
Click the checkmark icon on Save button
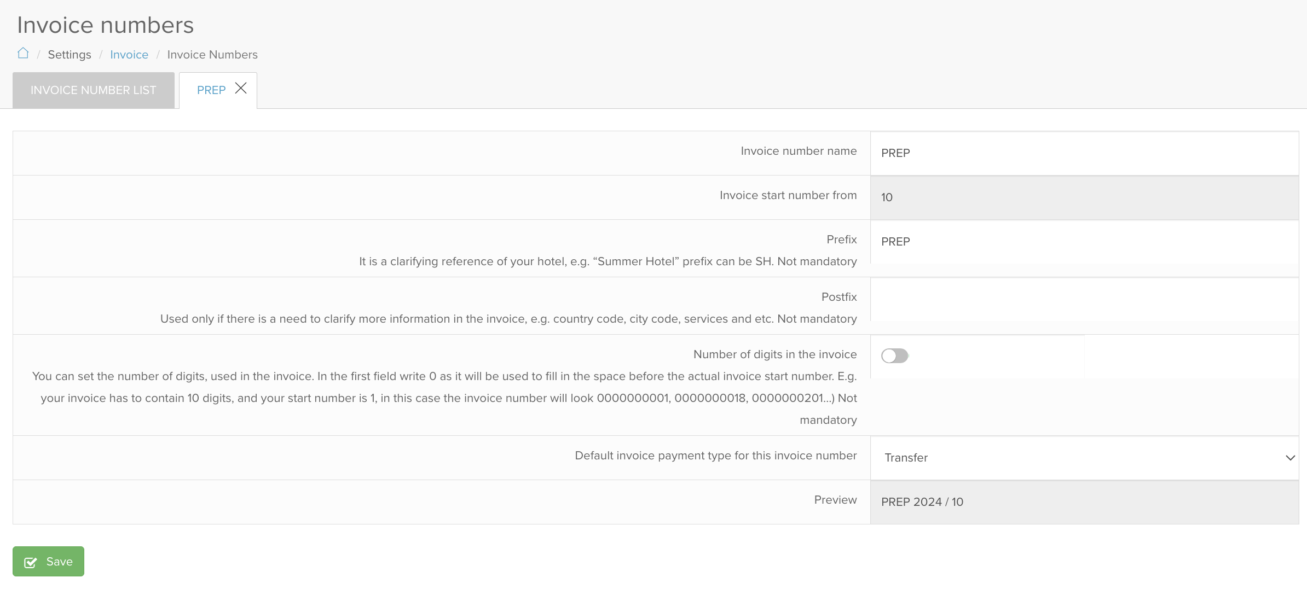[31, 562]
